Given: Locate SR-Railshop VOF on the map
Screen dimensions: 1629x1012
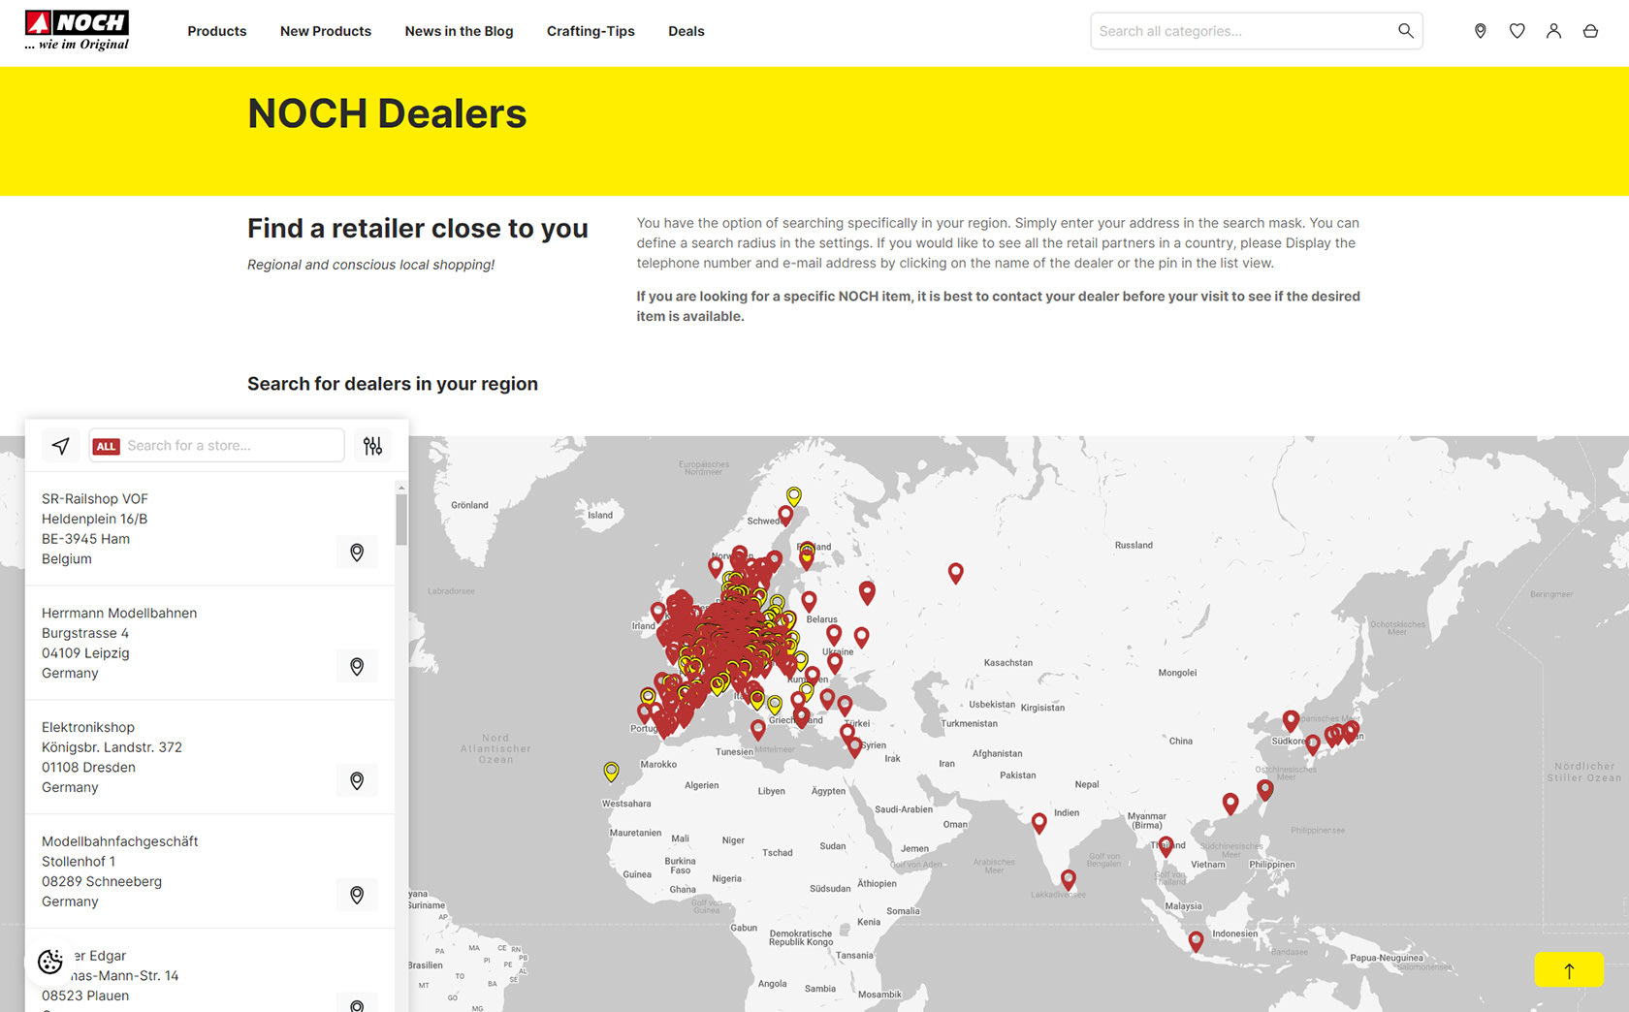Looking at the screenshot, I should [357, 553].
